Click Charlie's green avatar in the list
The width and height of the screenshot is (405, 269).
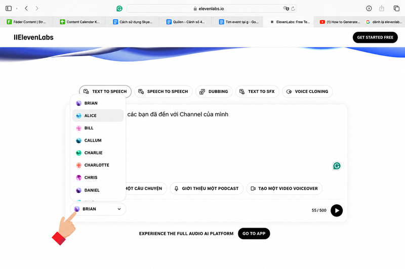click(79, 153)
